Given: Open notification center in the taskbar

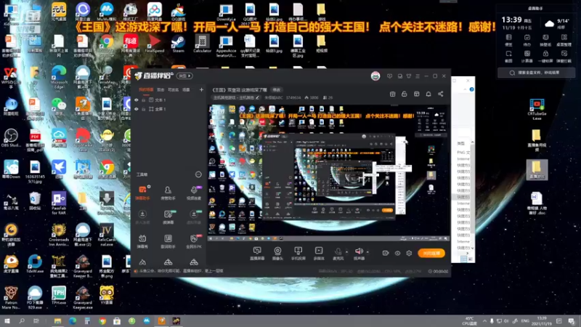Looking at the screenshot, I should (x=572, y=321).
